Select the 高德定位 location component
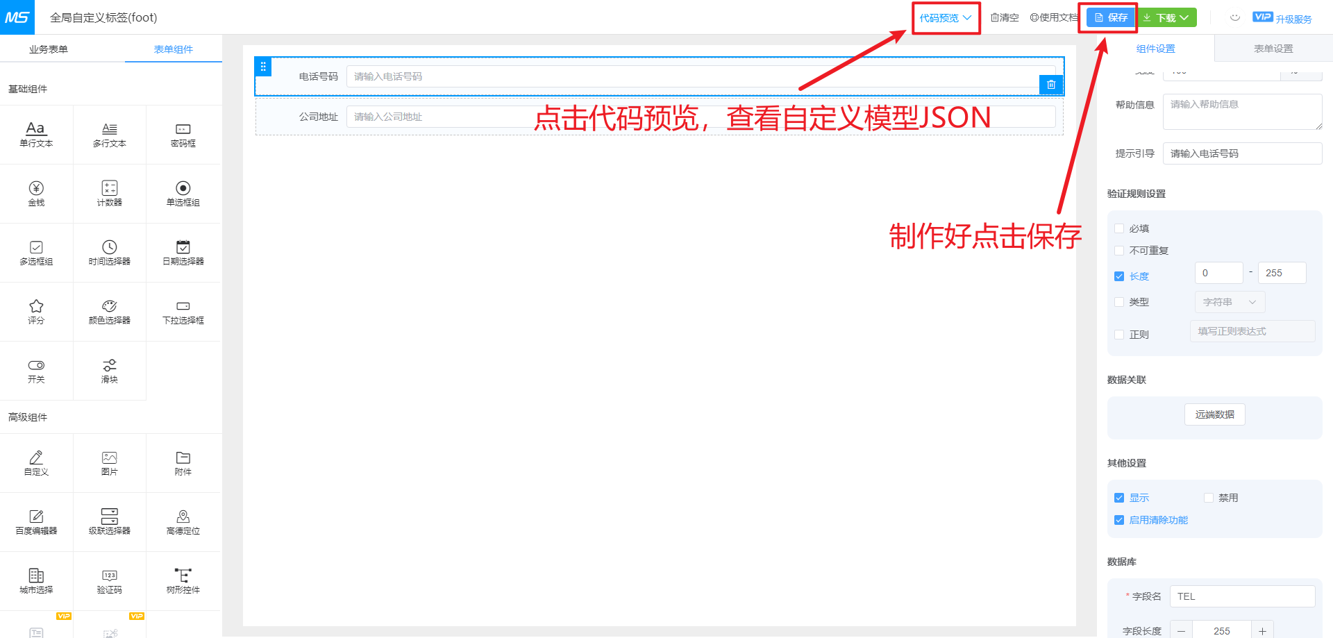The image size is (1333, 638). (183, 521)
